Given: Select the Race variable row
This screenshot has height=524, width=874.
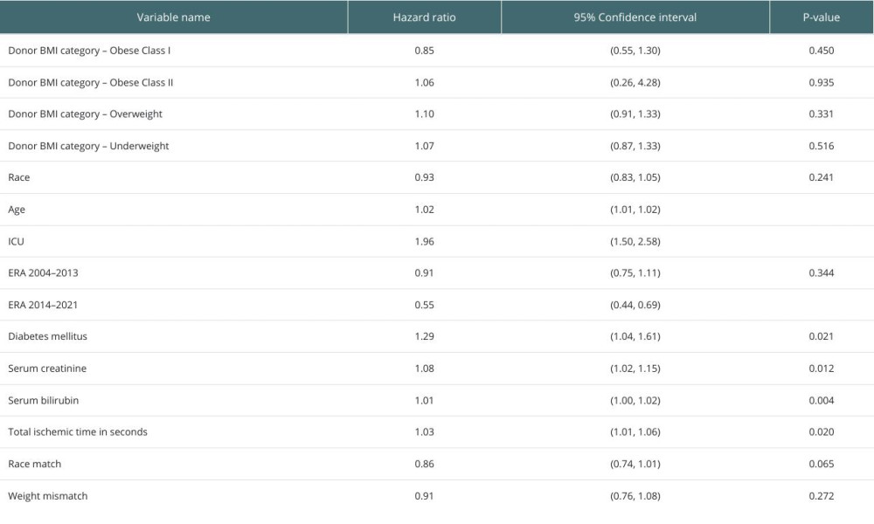Looking at the screenshot, I should coord(437,177).
